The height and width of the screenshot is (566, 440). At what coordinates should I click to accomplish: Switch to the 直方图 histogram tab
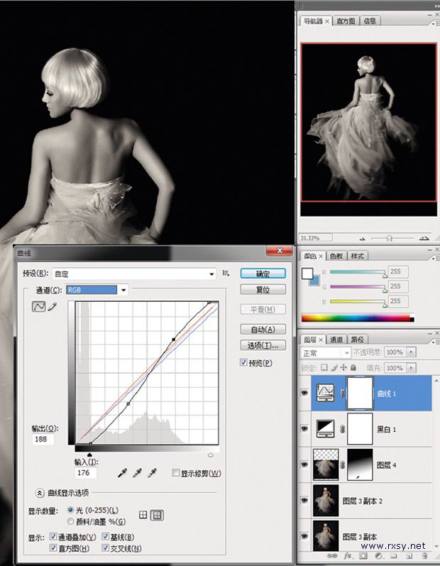pyautogui.click(x=346, y=21)
